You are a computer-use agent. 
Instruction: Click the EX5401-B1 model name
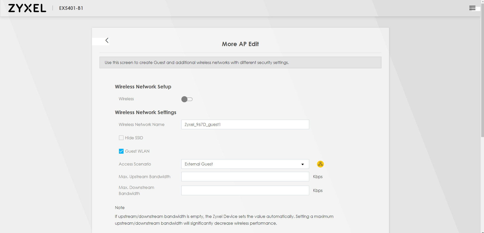pyautogui.click(x=71, y=8)
